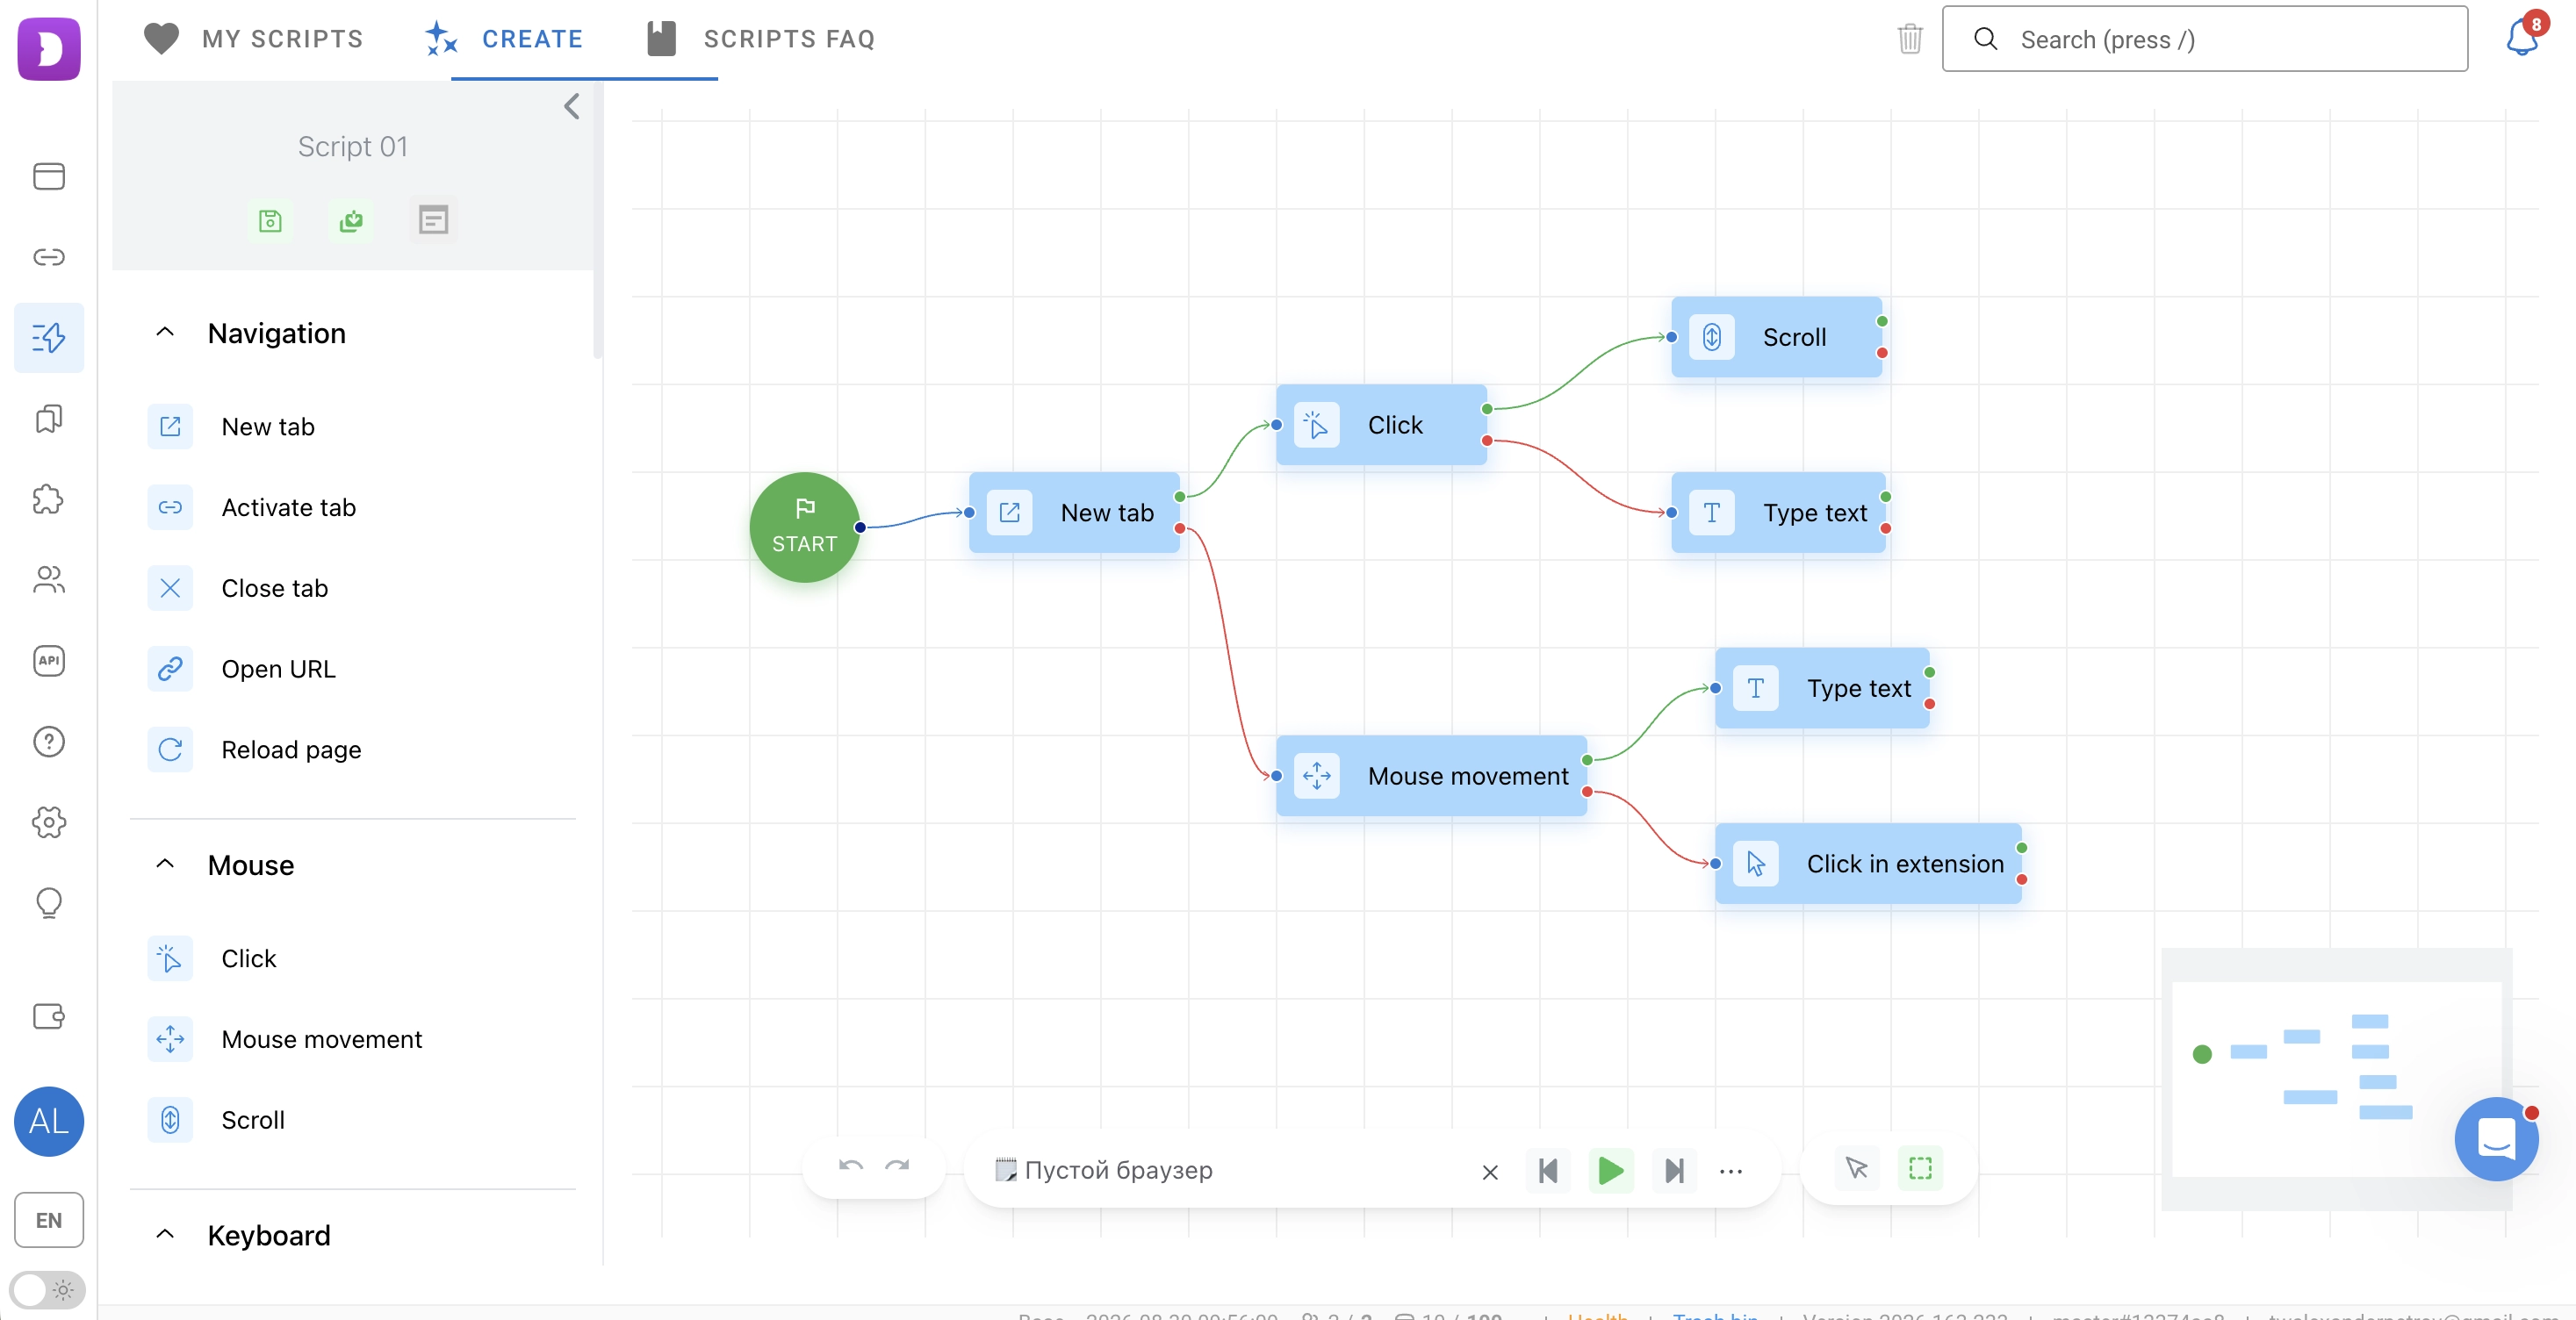Open the support chat bubble
The image size is (2576, 1320).
(x=2496, y=1138)
